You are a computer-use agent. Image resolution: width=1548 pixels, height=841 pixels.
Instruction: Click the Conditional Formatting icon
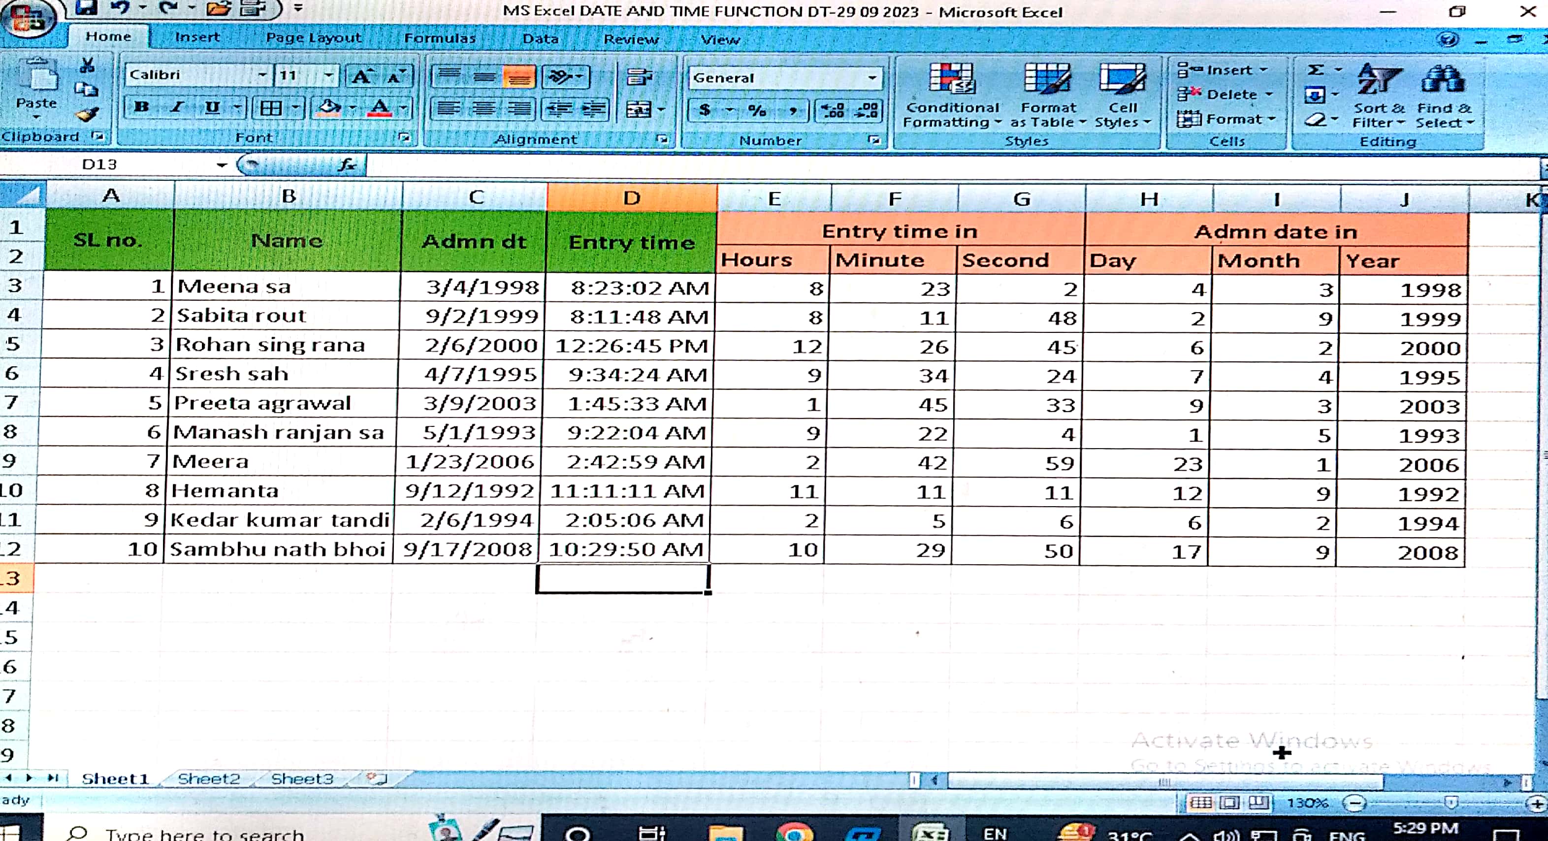[951, 80]
